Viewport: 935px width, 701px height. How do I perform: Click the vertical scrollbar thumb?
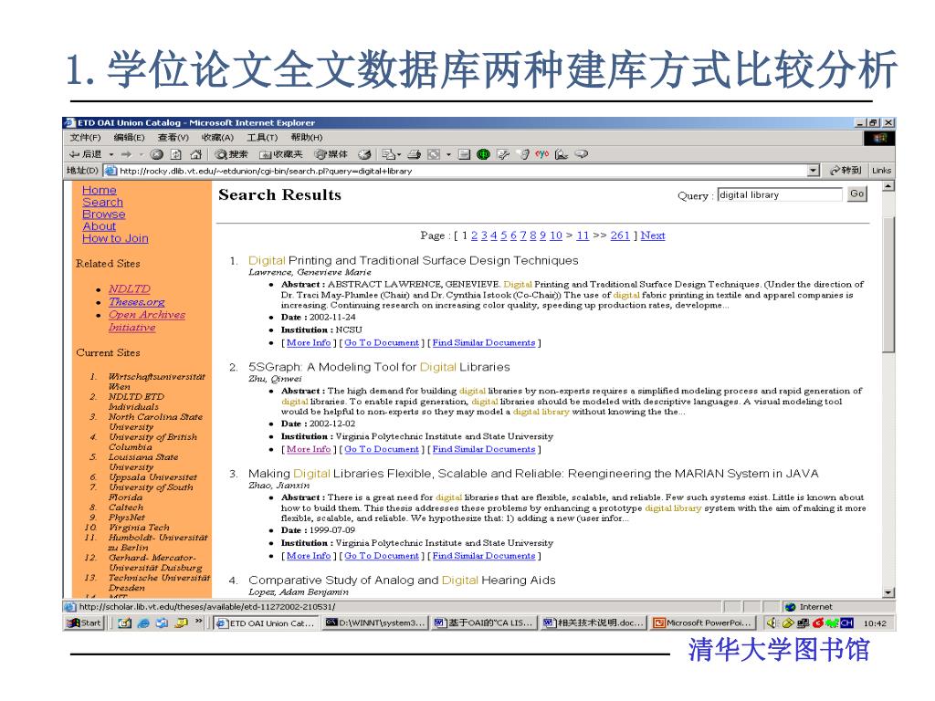click(888, 285)
